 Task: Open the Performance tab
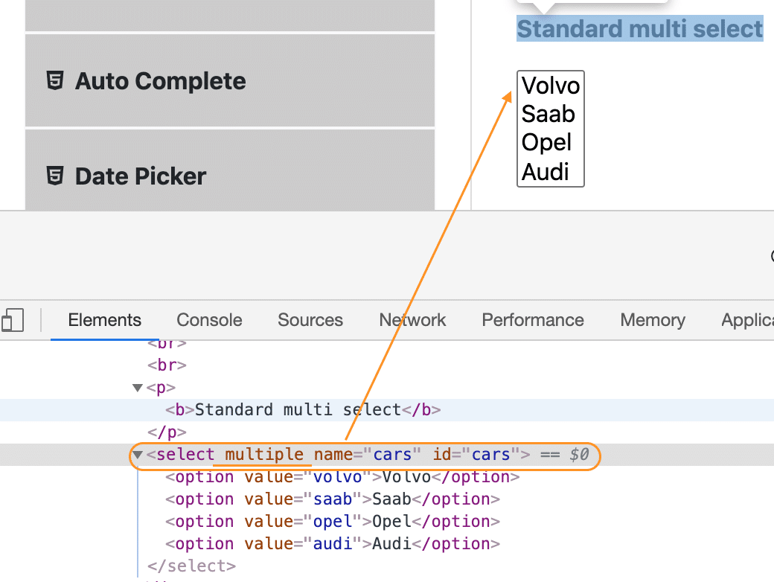pyautogui.click(x=533, y=320)
